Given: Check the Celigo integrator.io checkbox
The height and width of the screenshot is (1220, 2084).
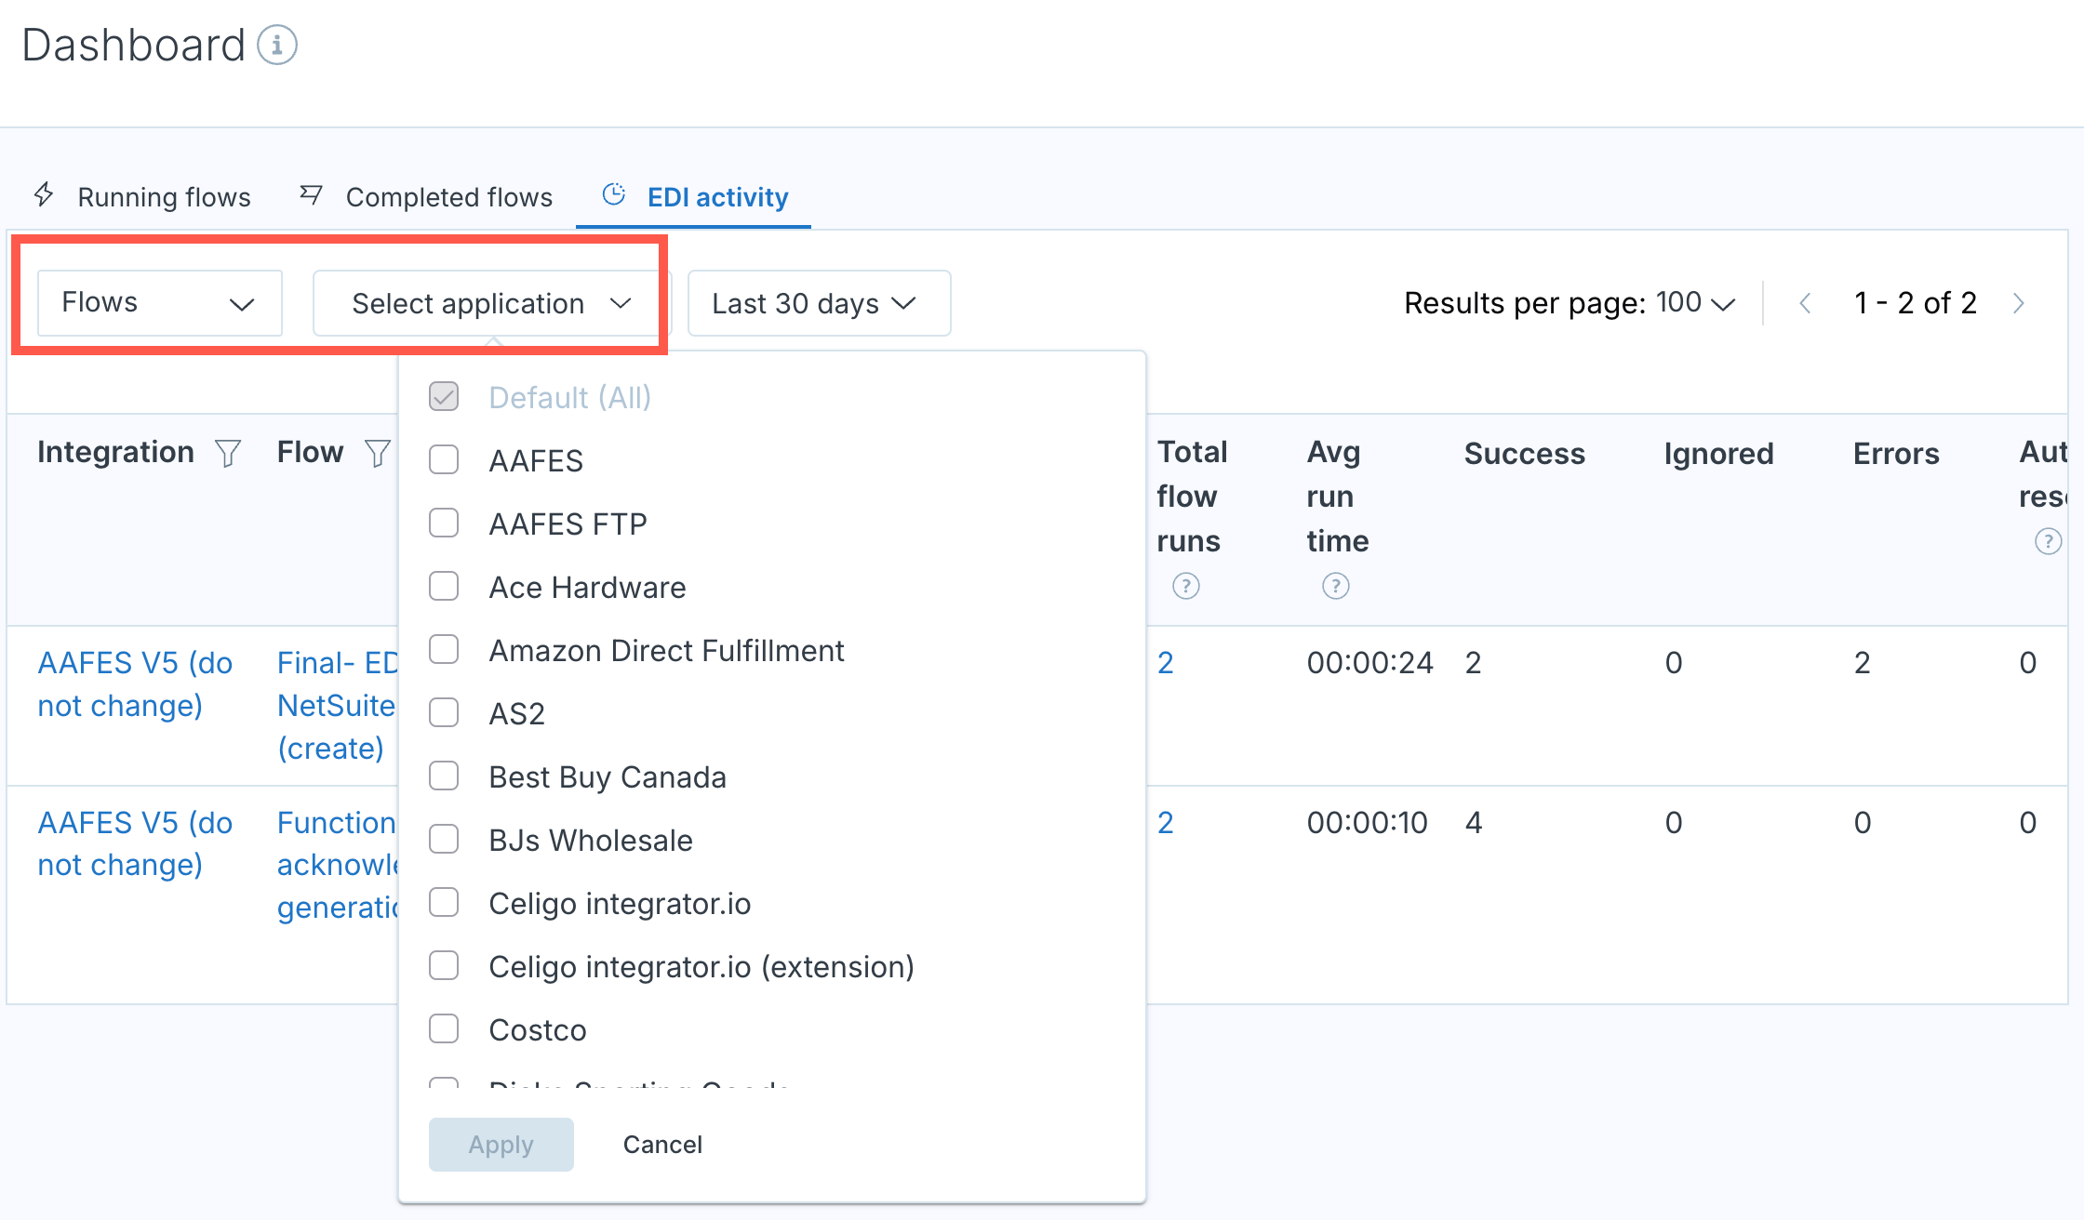Looking at the screenshot, I should [444, 902].
